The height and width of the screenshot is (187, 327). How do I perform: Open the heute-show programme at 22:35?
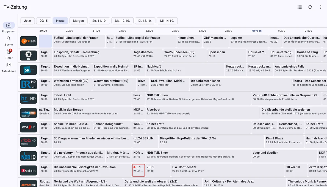pyautogui.click(x=189, y=41)
